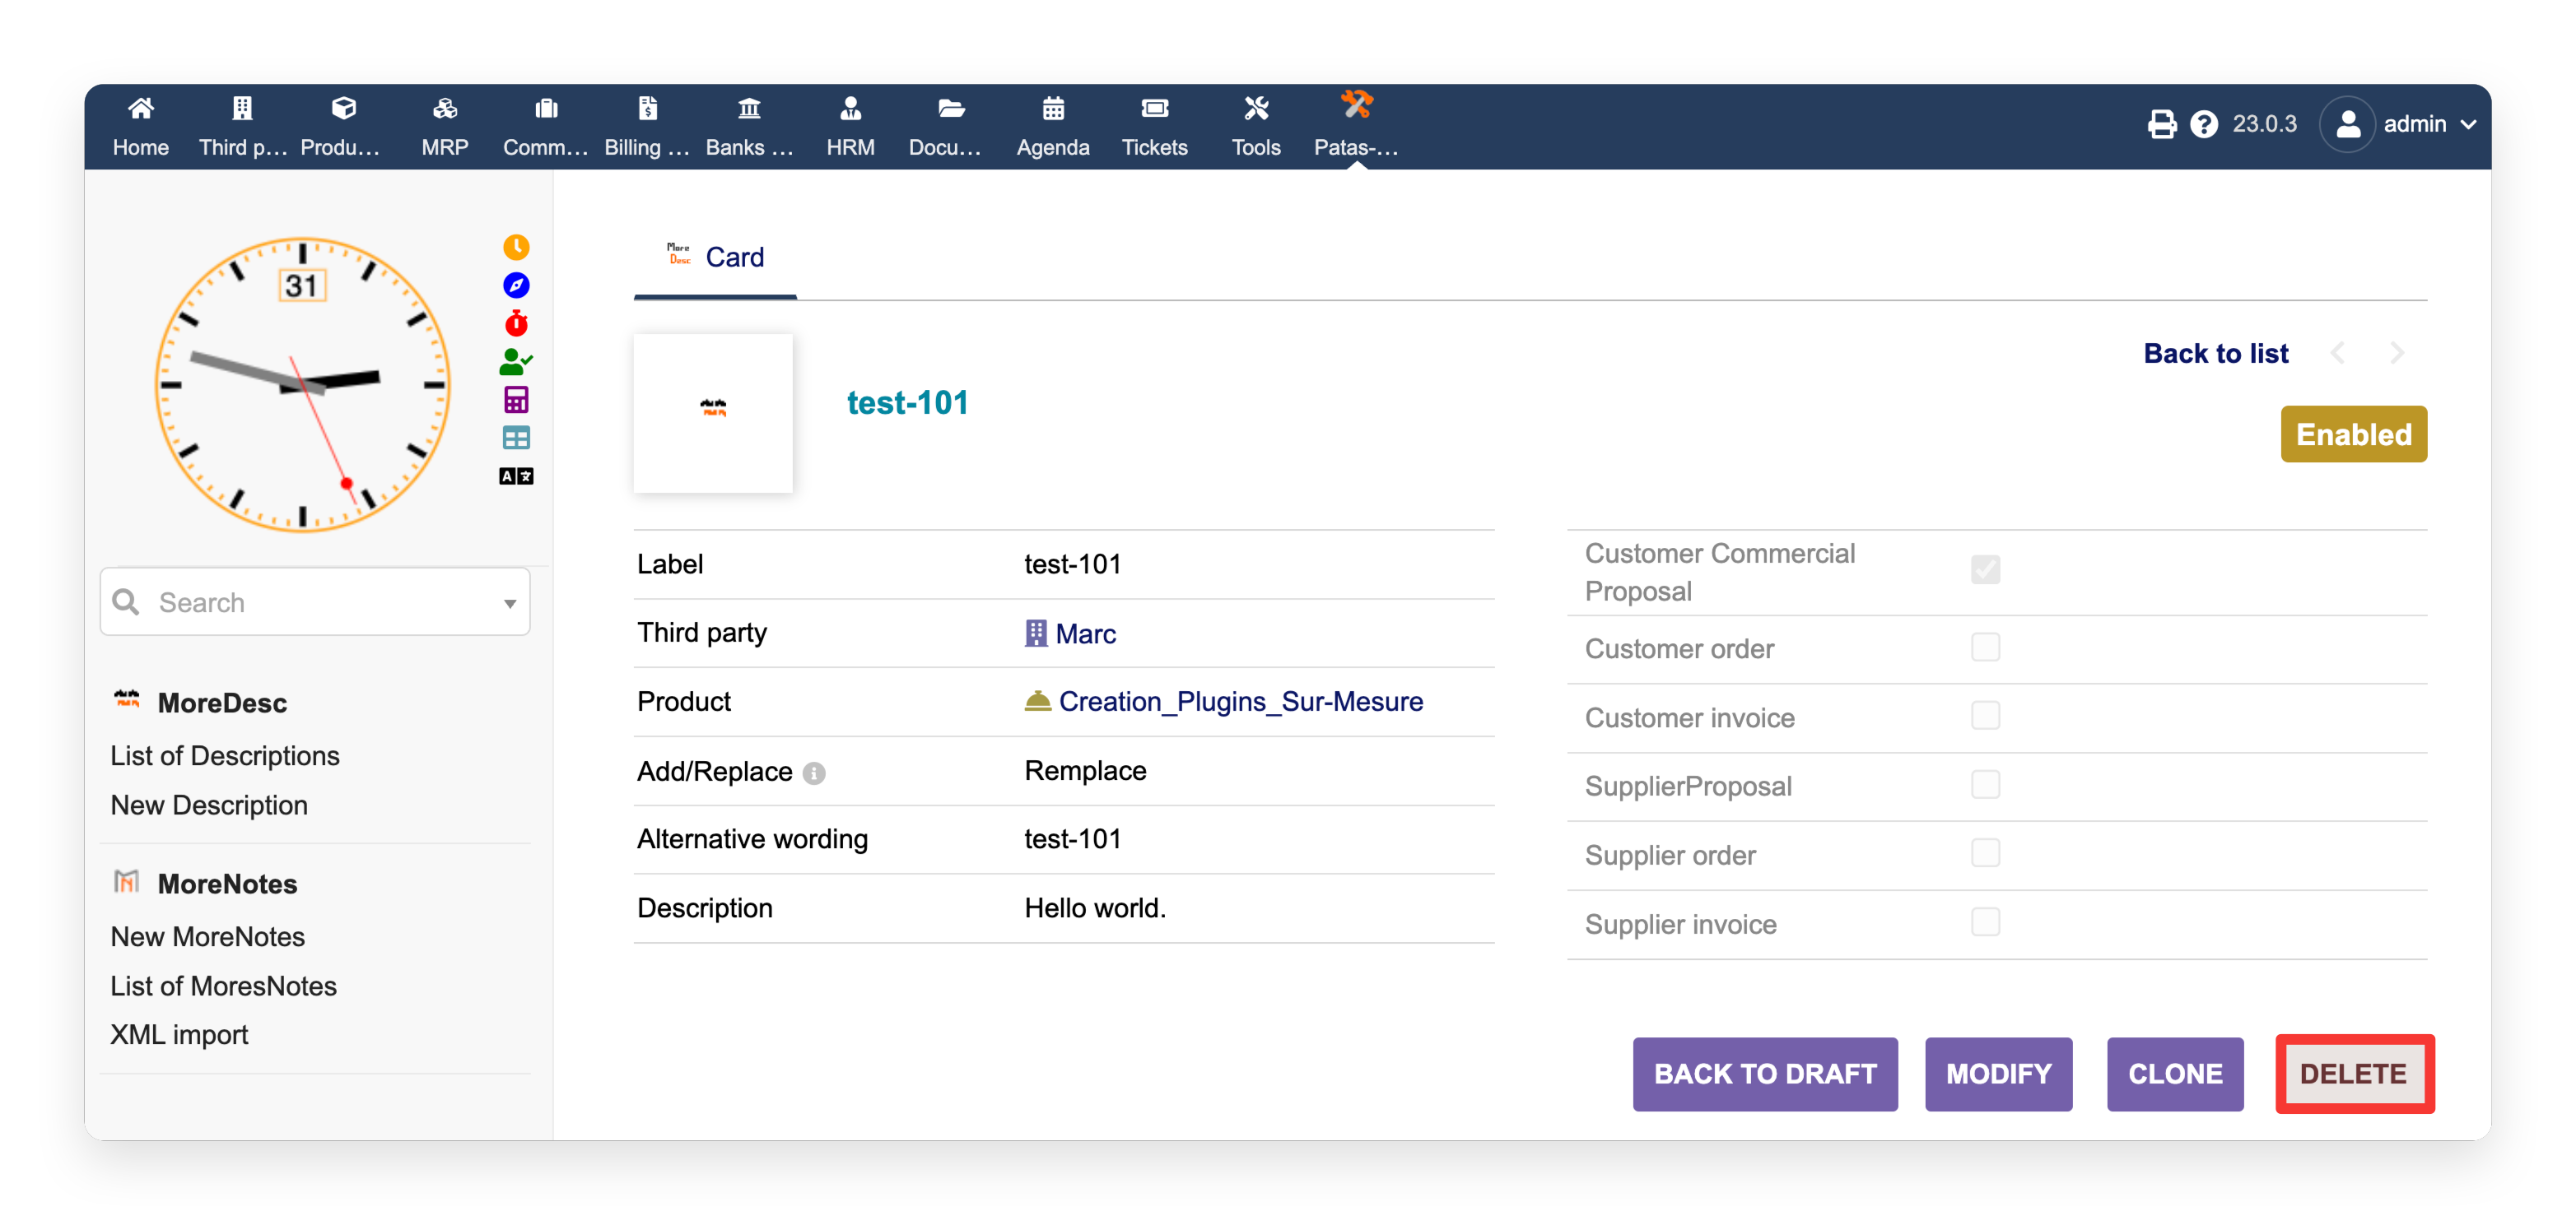Expand the admin user dropdown arrow
This screenshot has width=2576, height=1225.
click(2468, 125)
